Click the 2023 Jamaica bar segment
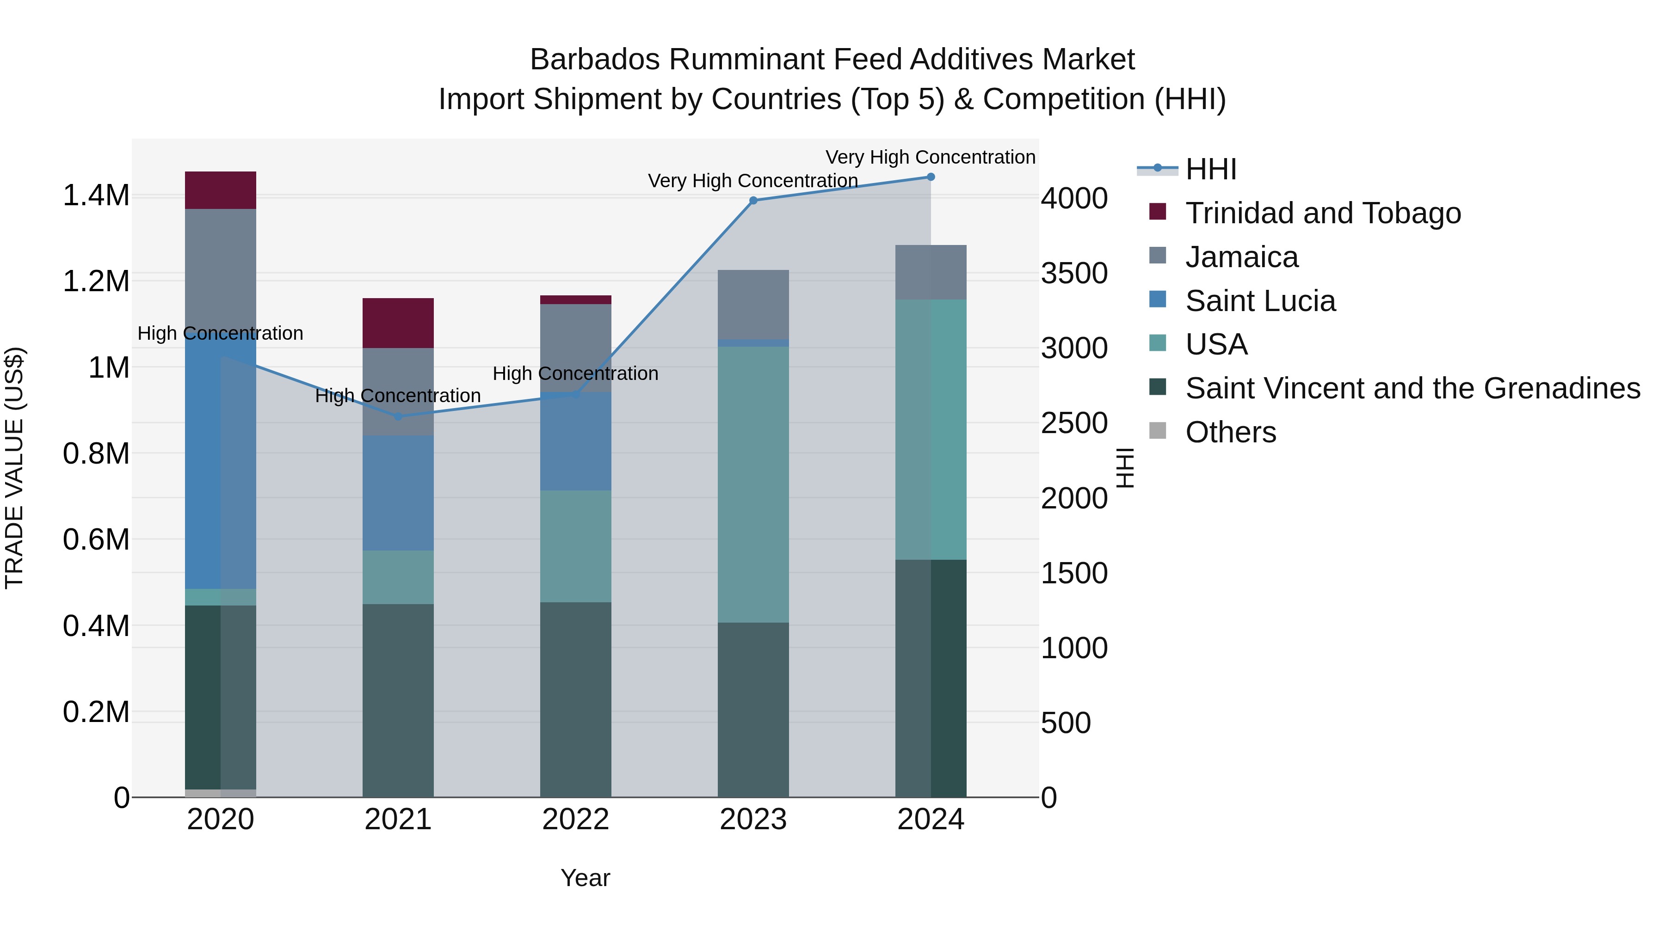The width and height of the screenshot is (1665, 936). point(753,304)
